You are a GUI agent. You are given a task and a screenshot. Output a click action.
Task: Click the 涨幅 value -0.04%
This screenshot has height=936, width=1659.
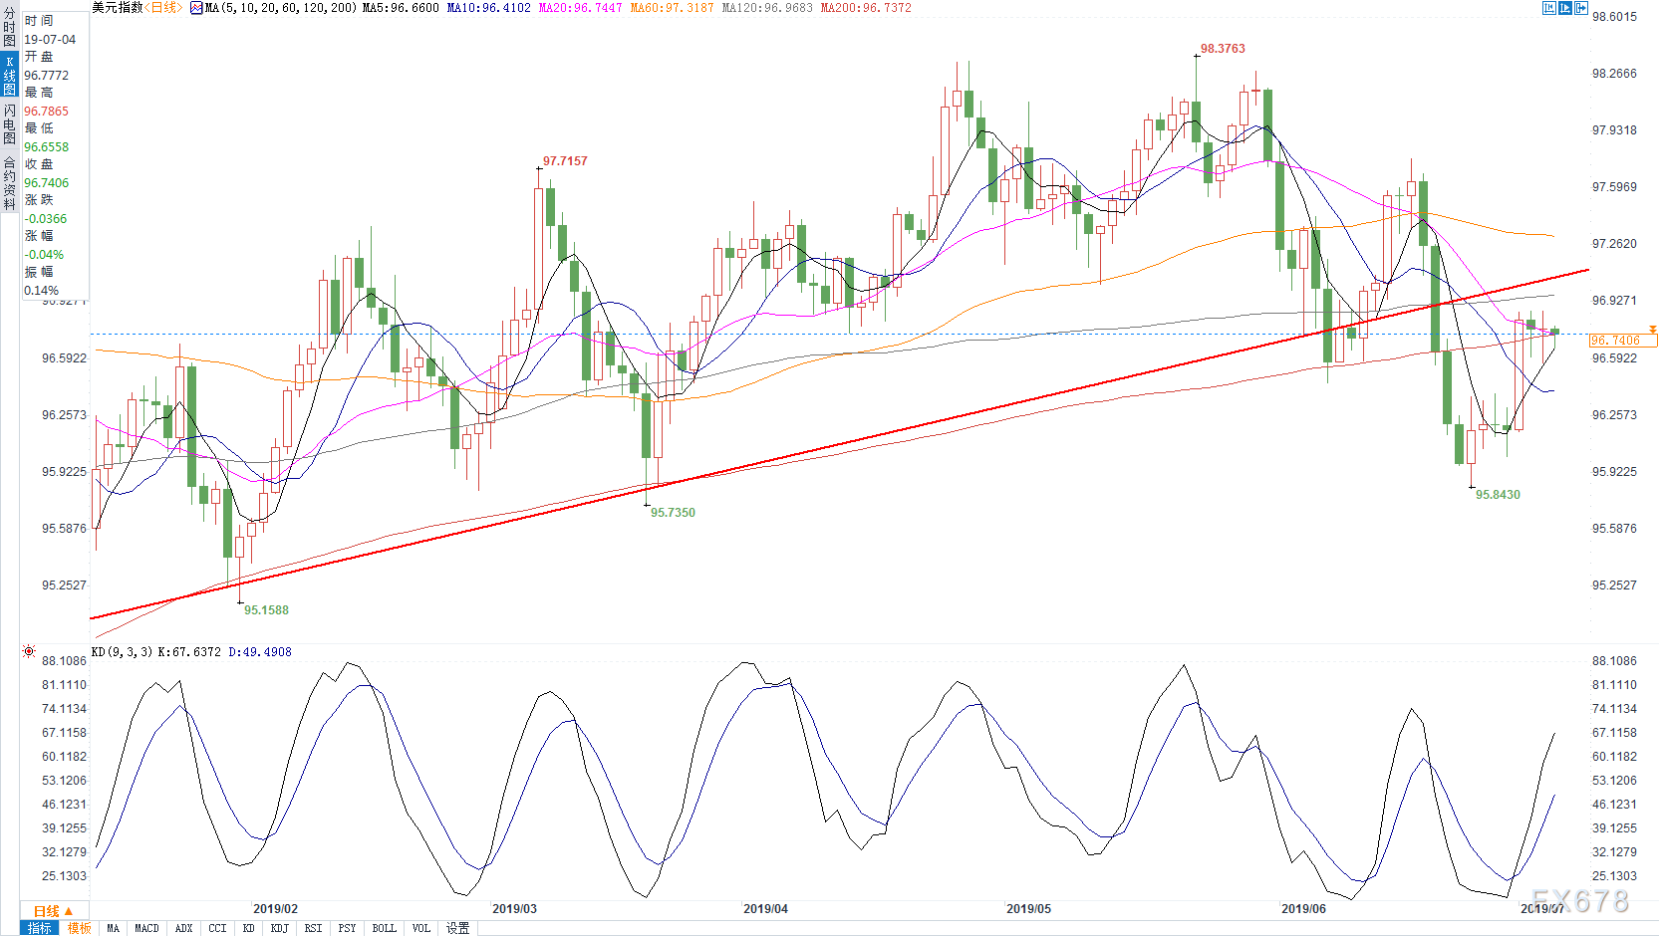pyautogui.click(x=44, y=255)
